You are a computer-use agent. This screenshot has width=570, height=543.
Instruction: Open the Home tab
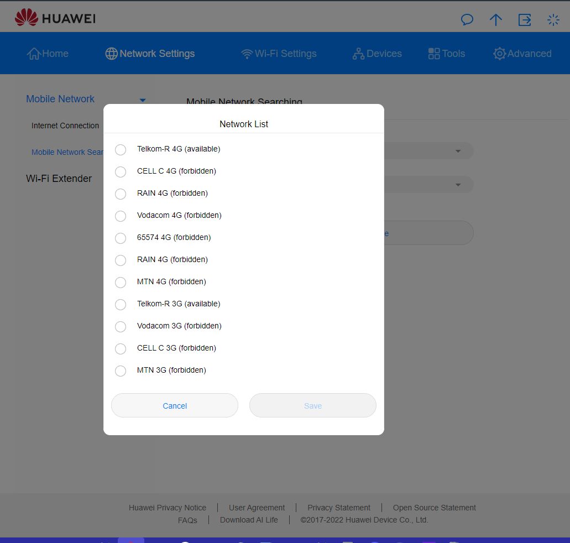[x=47, y=54]
